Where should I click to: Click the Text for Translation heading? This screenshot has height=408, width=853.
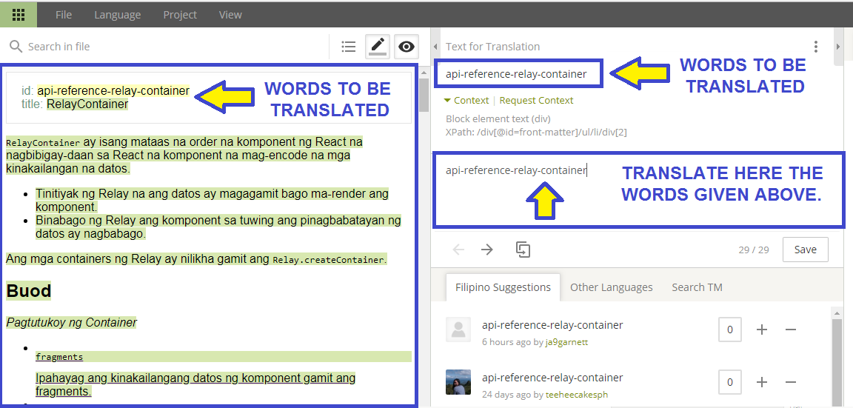(x=493, y=47)
